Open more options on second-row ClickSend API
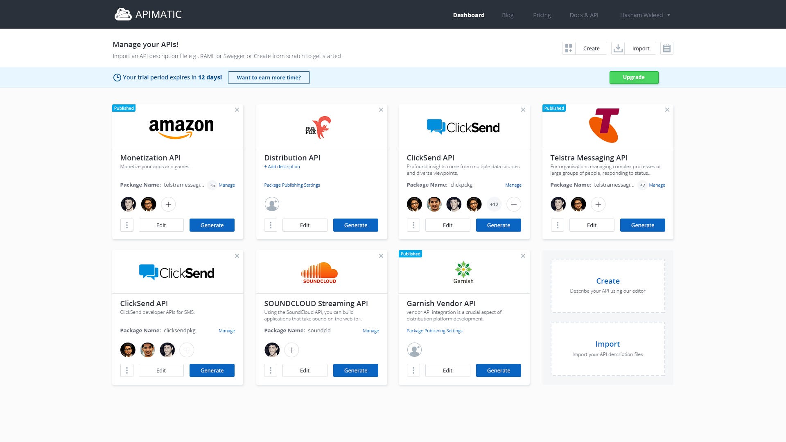786x442 pixels. [x=127, y=370]
